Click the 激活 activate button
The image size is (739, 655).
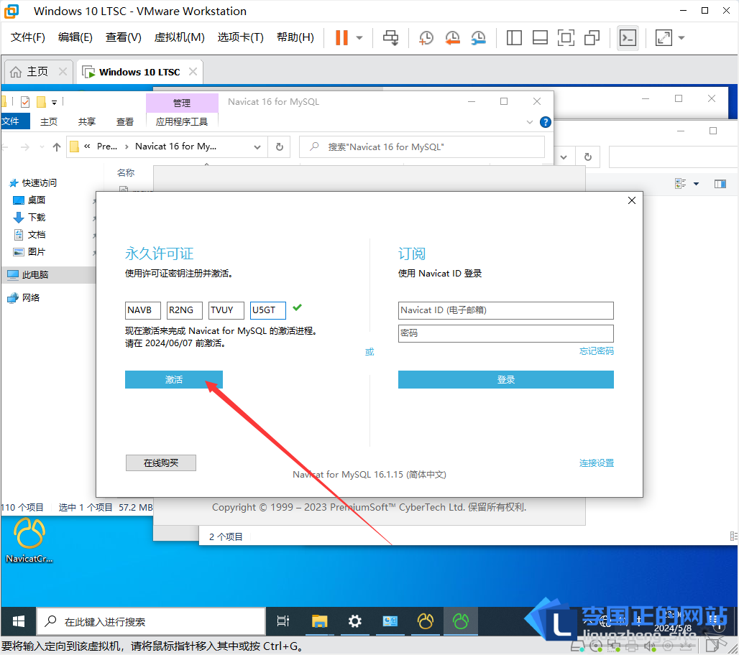coord(173,379)
